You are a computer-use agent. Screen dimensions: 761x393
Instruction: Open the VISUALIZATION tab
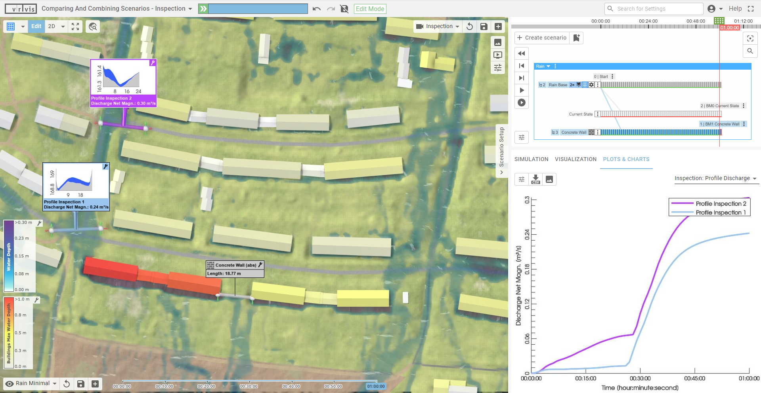[575, 159]
